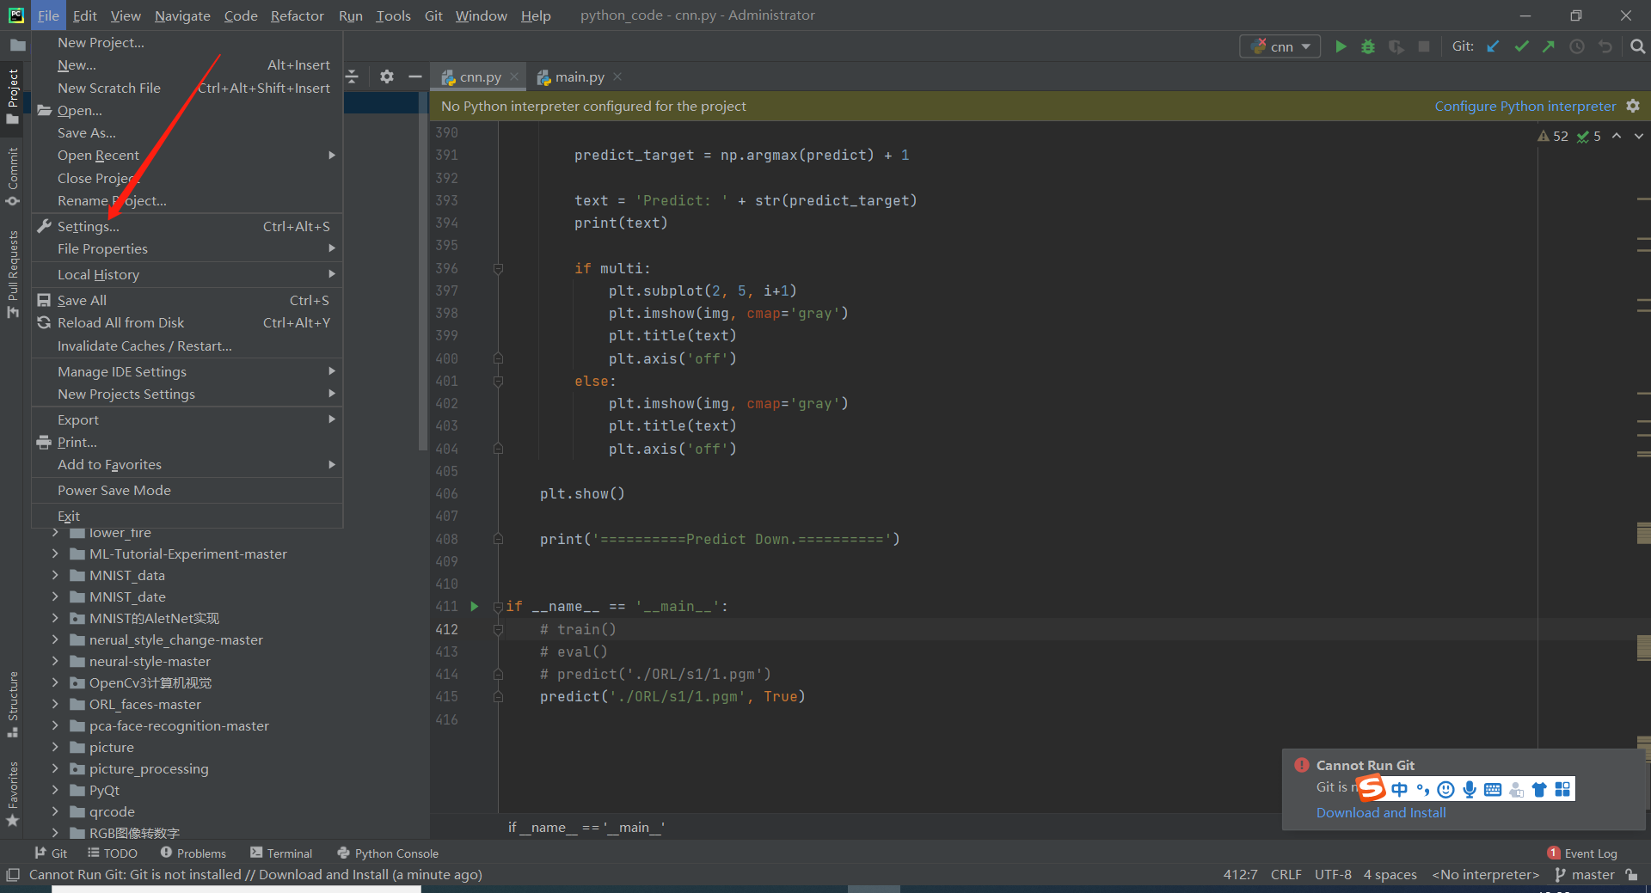Click Configure Python interpreter link
The height and width of the screenshot is (893, 1651).
click(x=1525, y=107)
